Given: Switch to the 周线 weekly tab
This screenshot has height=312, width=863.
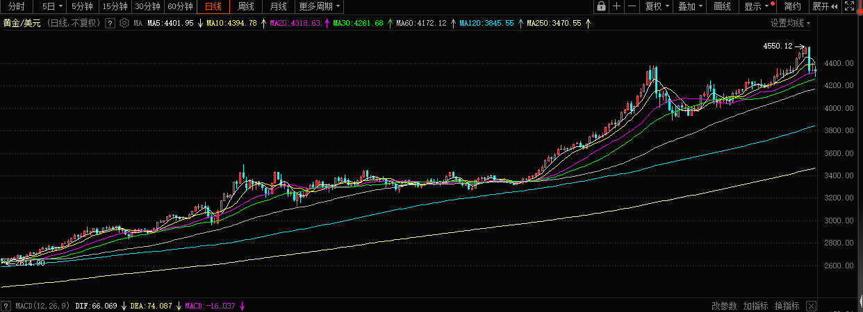Looking at the screenshot, I should coord(246,7).
